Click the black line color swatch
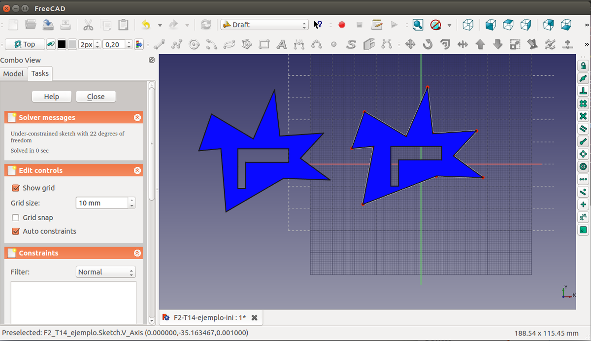This screenshot has height=341, width=591. coord(62,44)
